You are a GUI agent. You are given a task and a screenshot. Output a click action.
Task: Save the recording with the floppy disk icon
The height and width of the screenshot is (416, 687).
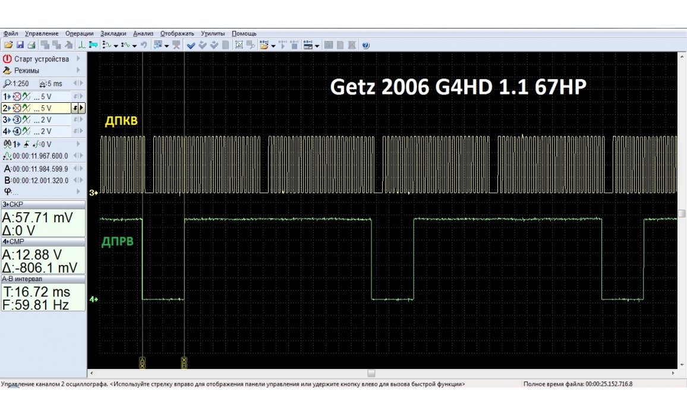20,45
